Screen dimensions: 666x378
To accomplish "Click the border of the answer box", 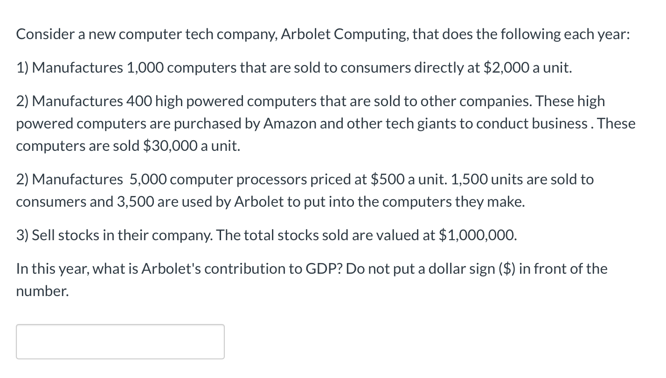I will click(x=119, y=326).
